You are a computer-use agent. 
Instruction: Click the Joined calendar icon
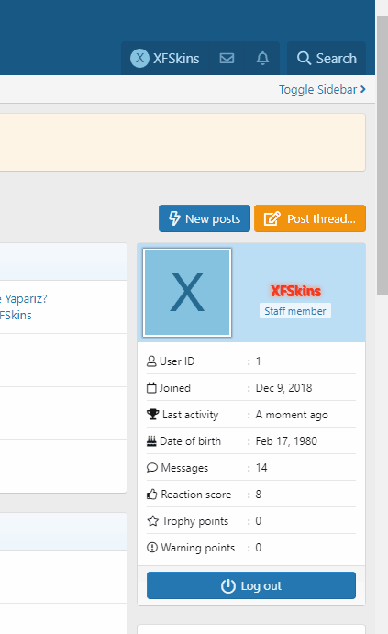click(151, 388)
